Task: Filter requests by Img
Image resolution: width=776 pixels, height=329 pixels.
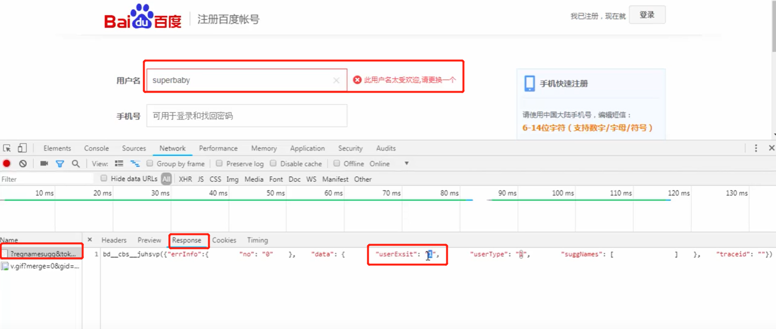Action: (x=232, y=179)
